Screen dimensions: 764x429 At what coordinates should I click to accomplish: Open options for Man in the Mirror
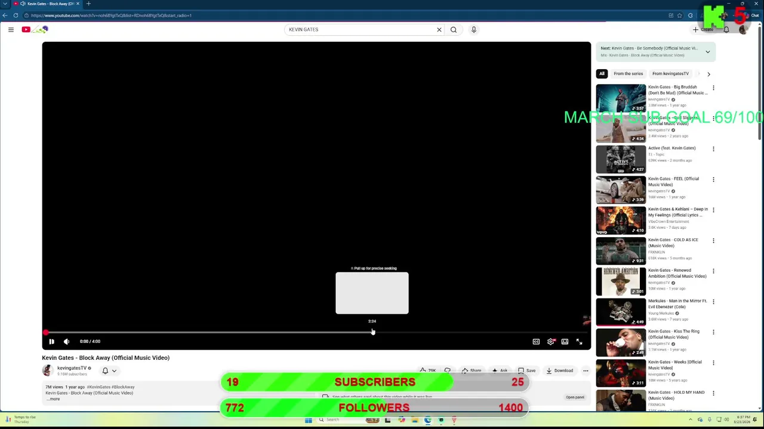coord(713,301)
